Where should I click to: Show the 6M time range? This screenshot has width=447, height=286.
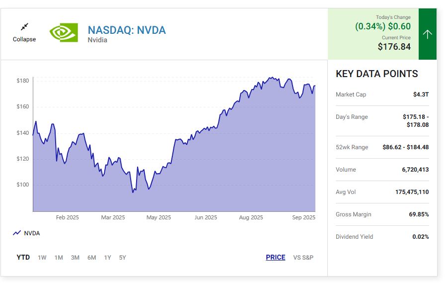[91, 257]
